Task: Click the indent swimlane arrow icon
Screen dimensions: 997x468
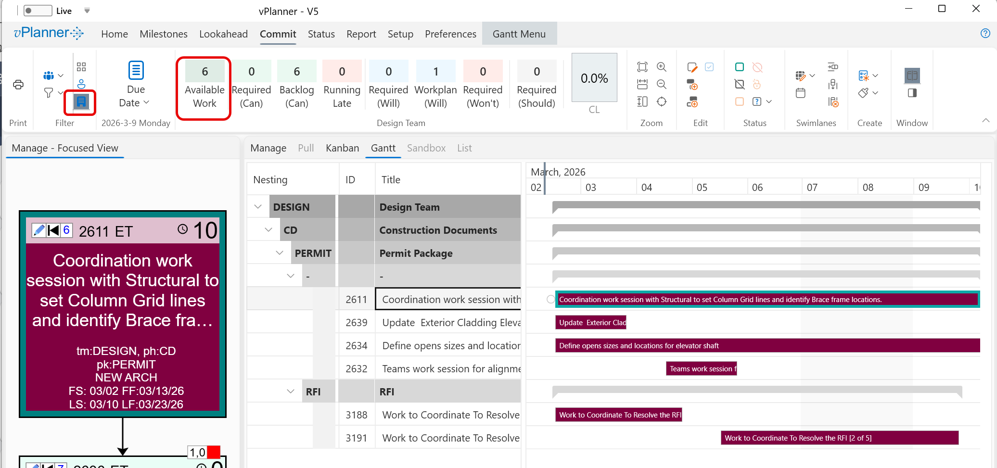Action: 833,67
